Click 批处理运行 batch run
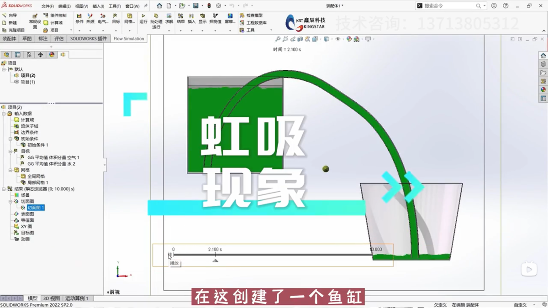548x308 pixels. (156, 21)
